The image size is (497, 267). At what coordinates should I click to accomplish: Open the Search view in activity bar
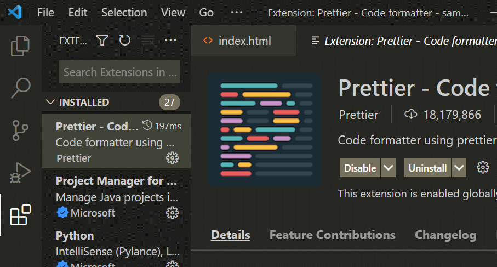21,88
